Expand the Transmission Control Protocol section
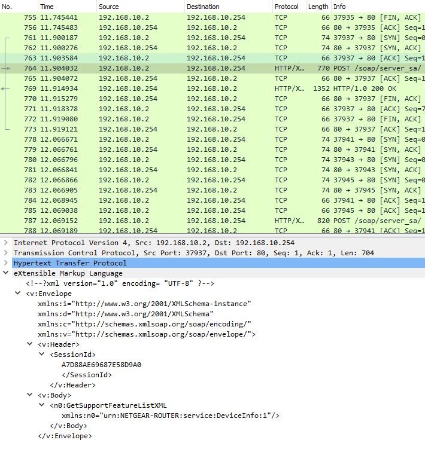 click(x=5, y=253)
